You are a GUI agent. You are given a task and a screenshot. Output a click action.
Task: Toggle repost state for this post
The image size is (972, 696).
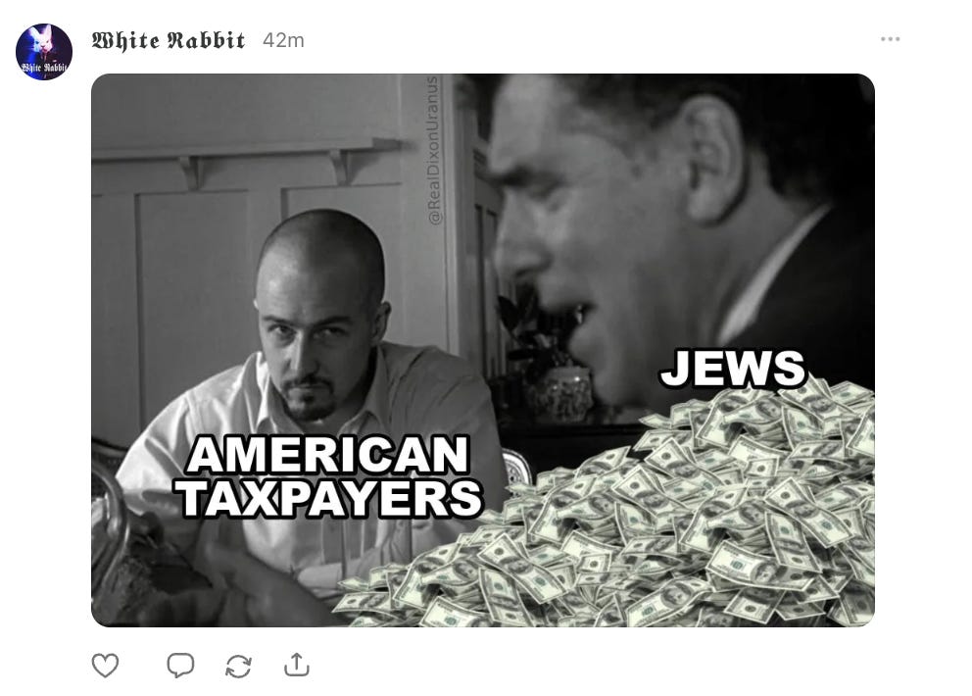[239, 667]
